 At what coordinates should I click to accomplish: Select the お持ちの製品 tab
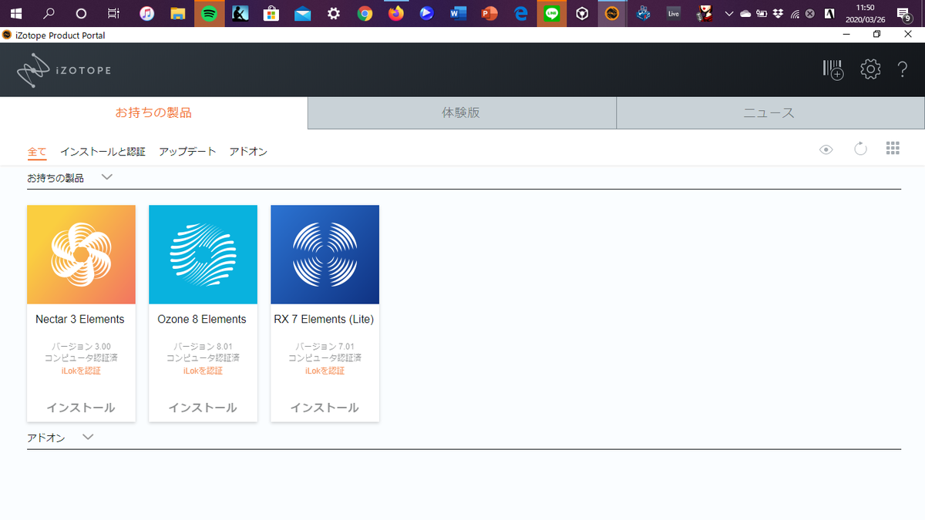pos(153,112)
